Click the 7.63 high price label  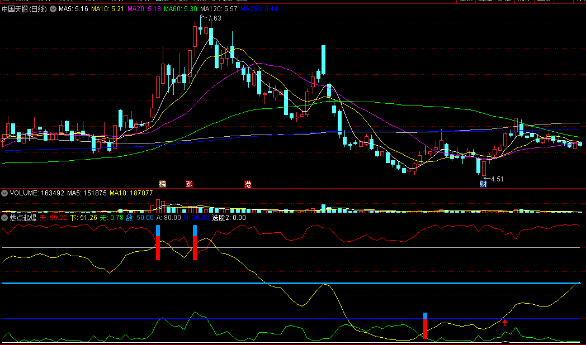[x=214, y=18]
